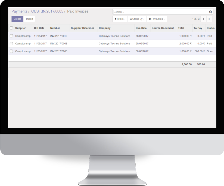Click the search magnifier icon

(210, 12)
